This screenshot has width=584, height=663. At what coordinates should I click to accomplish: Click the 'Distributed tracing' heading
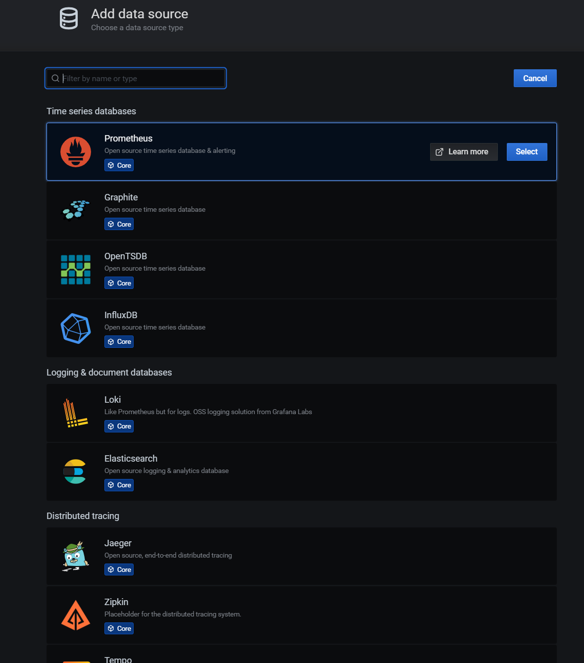coord(83,516)
